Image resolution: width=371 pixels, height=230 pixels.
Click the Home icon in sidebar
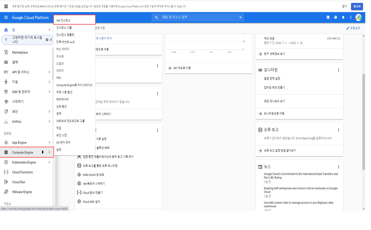click(x=6, y=30)
